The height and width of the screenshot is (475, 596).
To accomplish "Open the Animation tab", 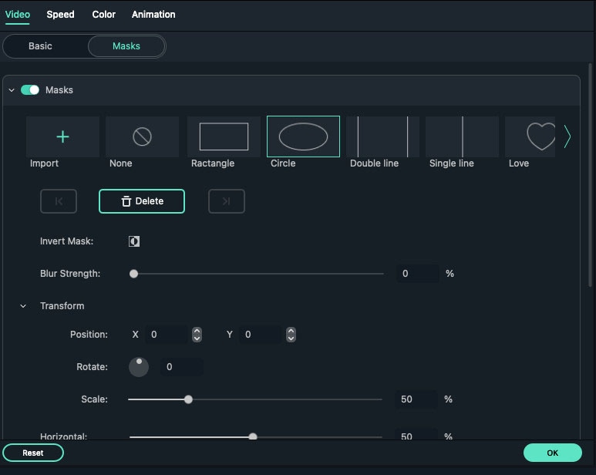I will click(x=153, y=15).
